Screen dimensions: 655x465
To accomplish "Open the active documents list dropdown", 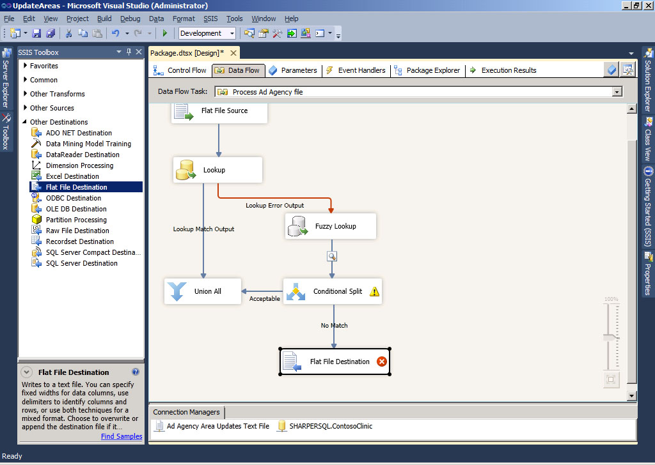I will 631,54.
